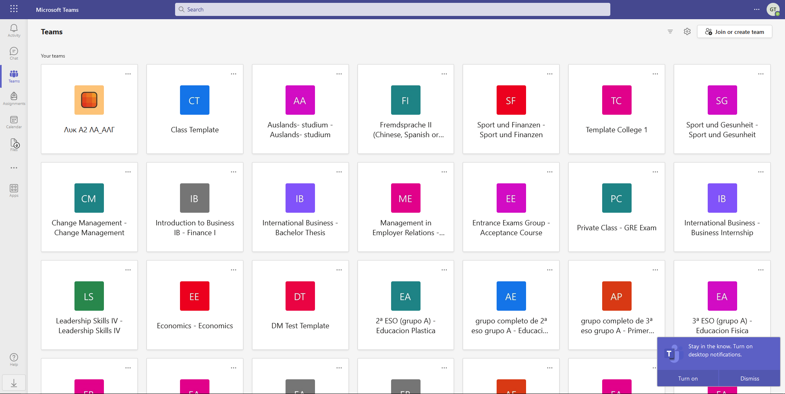Click the Fremdsprache II FI icon

pos(406,100)
